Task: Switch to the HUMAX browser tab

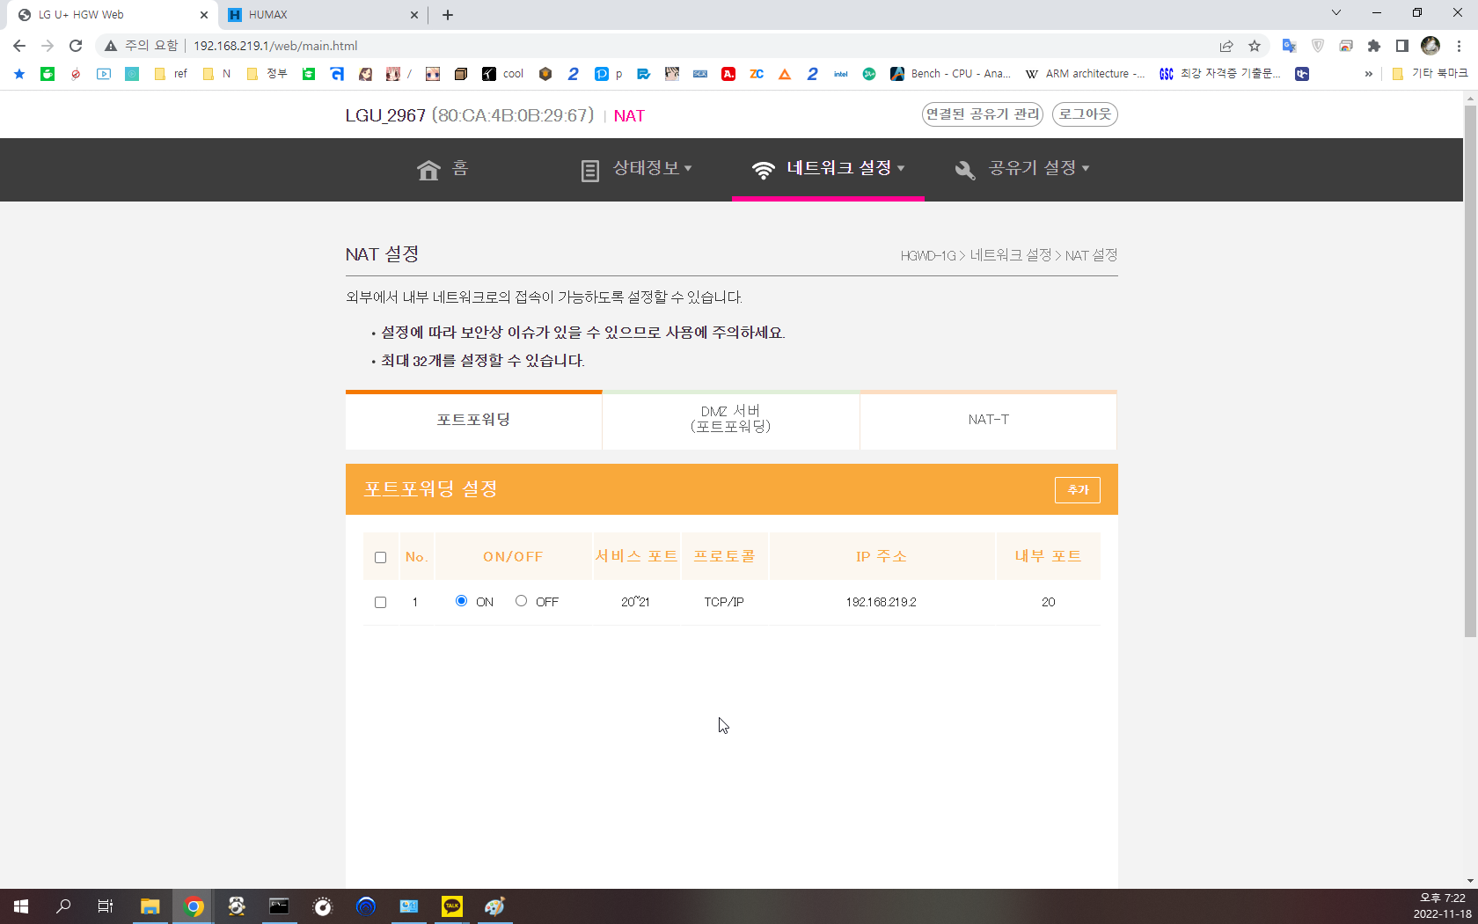Action: (x=323, y=15)
